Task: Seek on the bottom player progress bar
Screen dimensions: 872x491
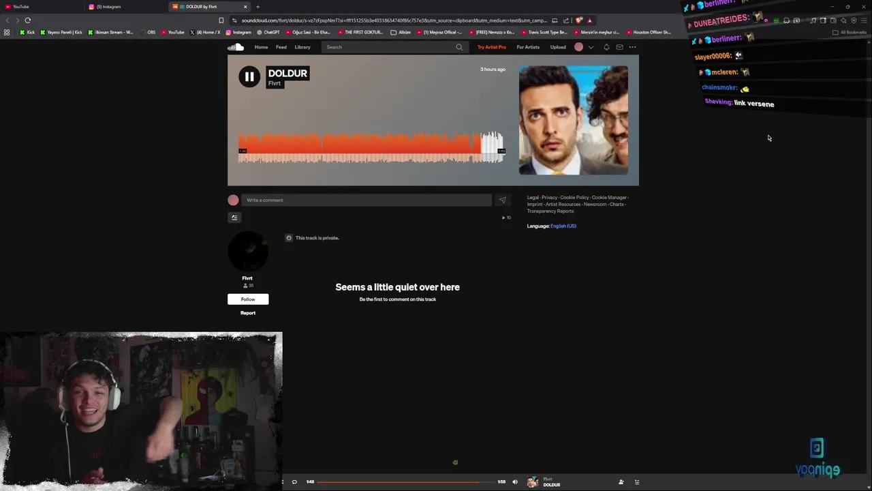Action: [407, 482]
